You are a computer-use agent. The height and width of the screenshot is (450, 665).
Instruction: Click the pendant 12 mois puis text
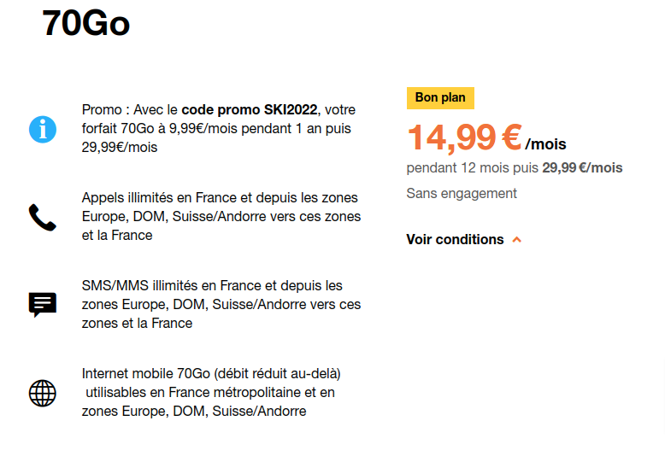point(473,168)
